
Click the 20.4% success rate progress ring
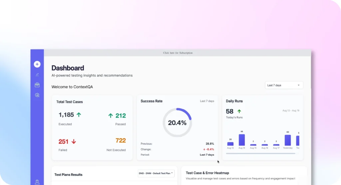tap(177, 123)
